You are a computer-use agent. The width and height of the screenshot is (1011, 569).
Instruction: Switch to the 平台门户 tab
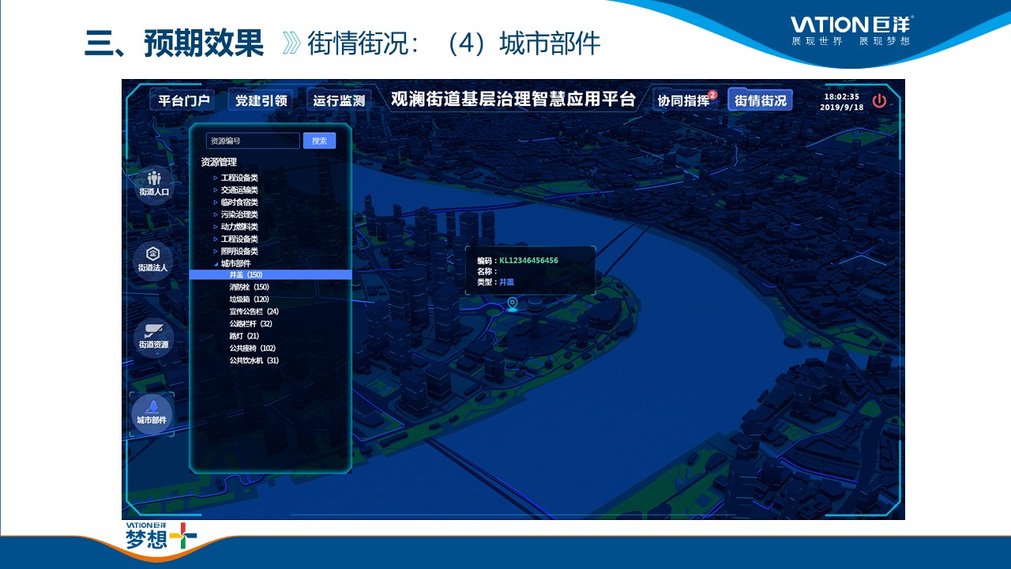183,100
